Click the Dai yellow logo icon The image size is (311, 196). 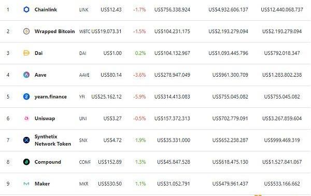click(x=26, y=53)
